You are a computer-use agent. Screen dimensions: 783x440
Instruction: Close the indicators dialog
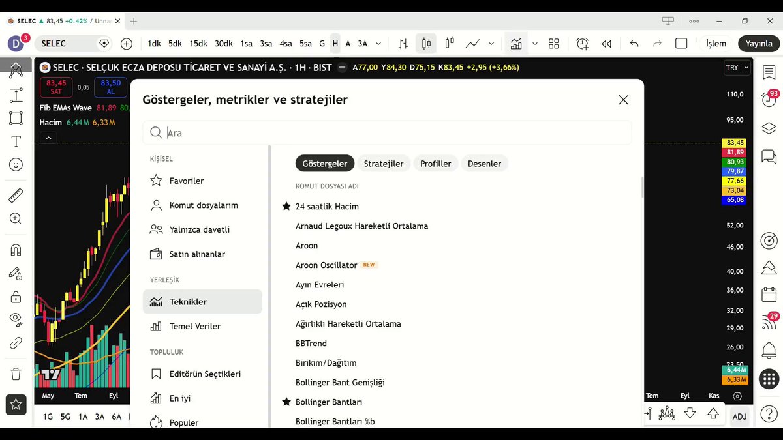coord(623,100)
